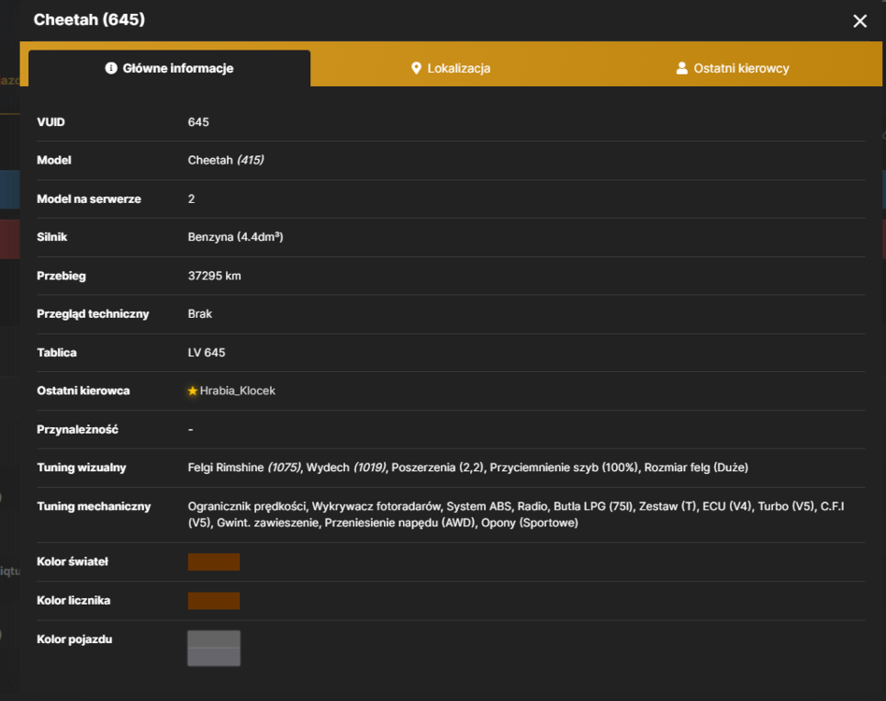Screen dimensions: 886x701
Task: Open the Główne informacje tab
Action: 169,68
